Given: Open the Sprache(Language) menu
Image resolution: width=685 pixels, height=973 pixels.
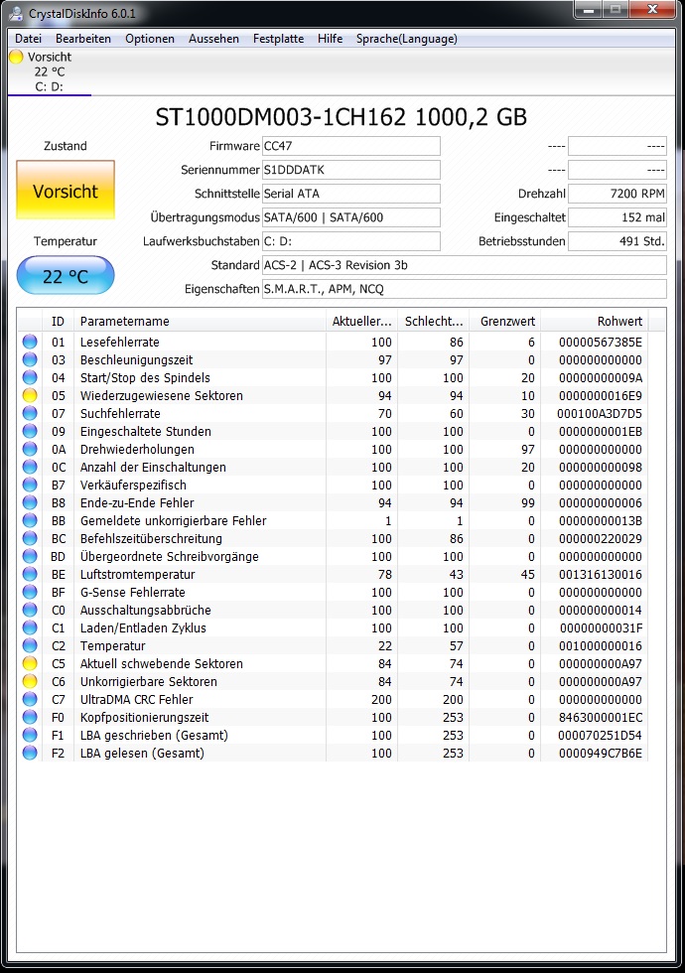Looking at the screenshot, I should [x=406, y=39].
